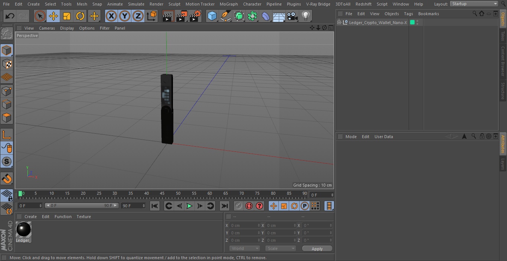This screenshot has width=507, height=261.
Task: Activate the Move tool
Action: pyautogui.click(x=53, y=16)
